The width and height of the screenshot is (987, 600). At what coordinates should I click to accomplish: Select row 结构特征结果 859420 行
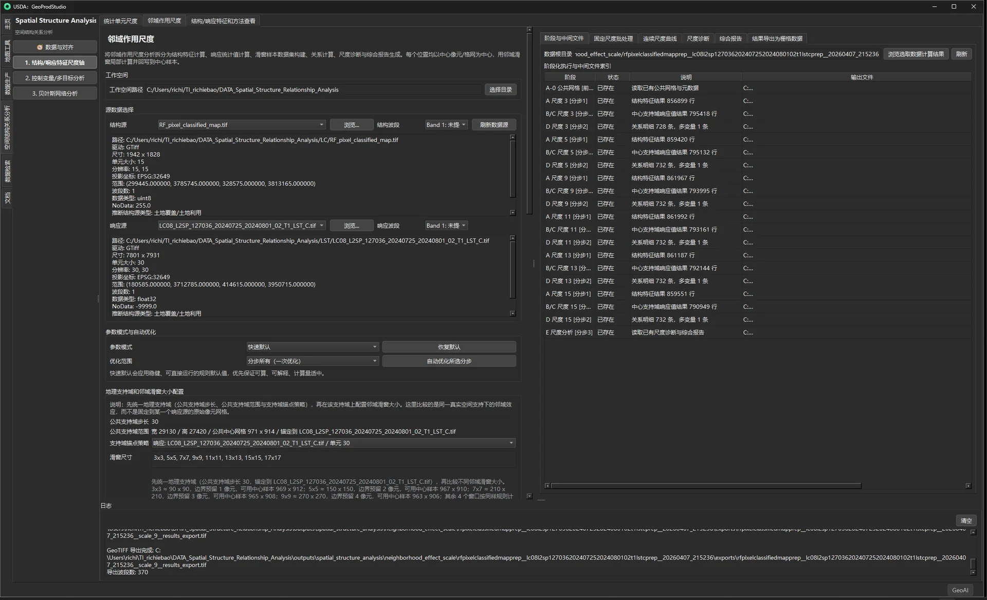tap(758, 139)
